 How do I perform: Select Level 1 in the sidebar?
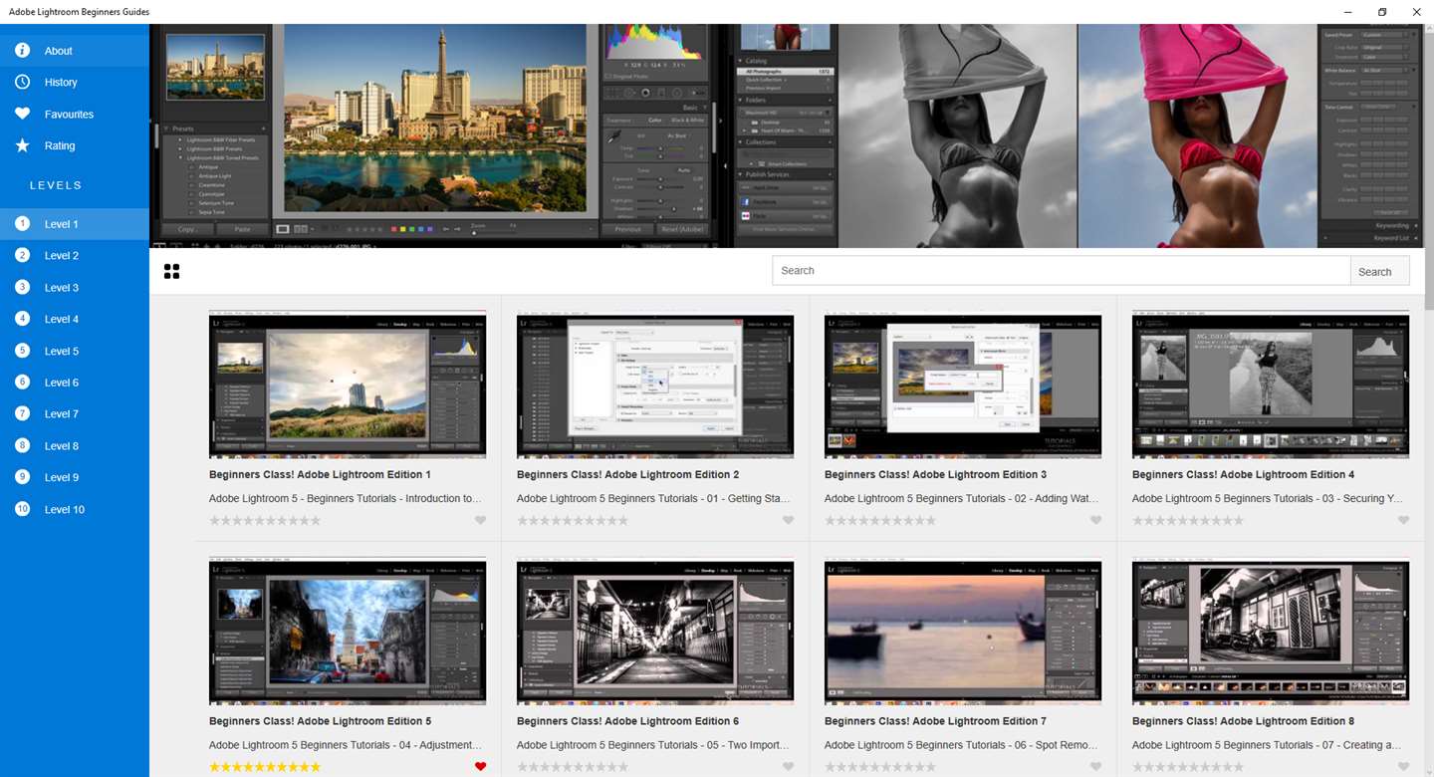point(75,224)
